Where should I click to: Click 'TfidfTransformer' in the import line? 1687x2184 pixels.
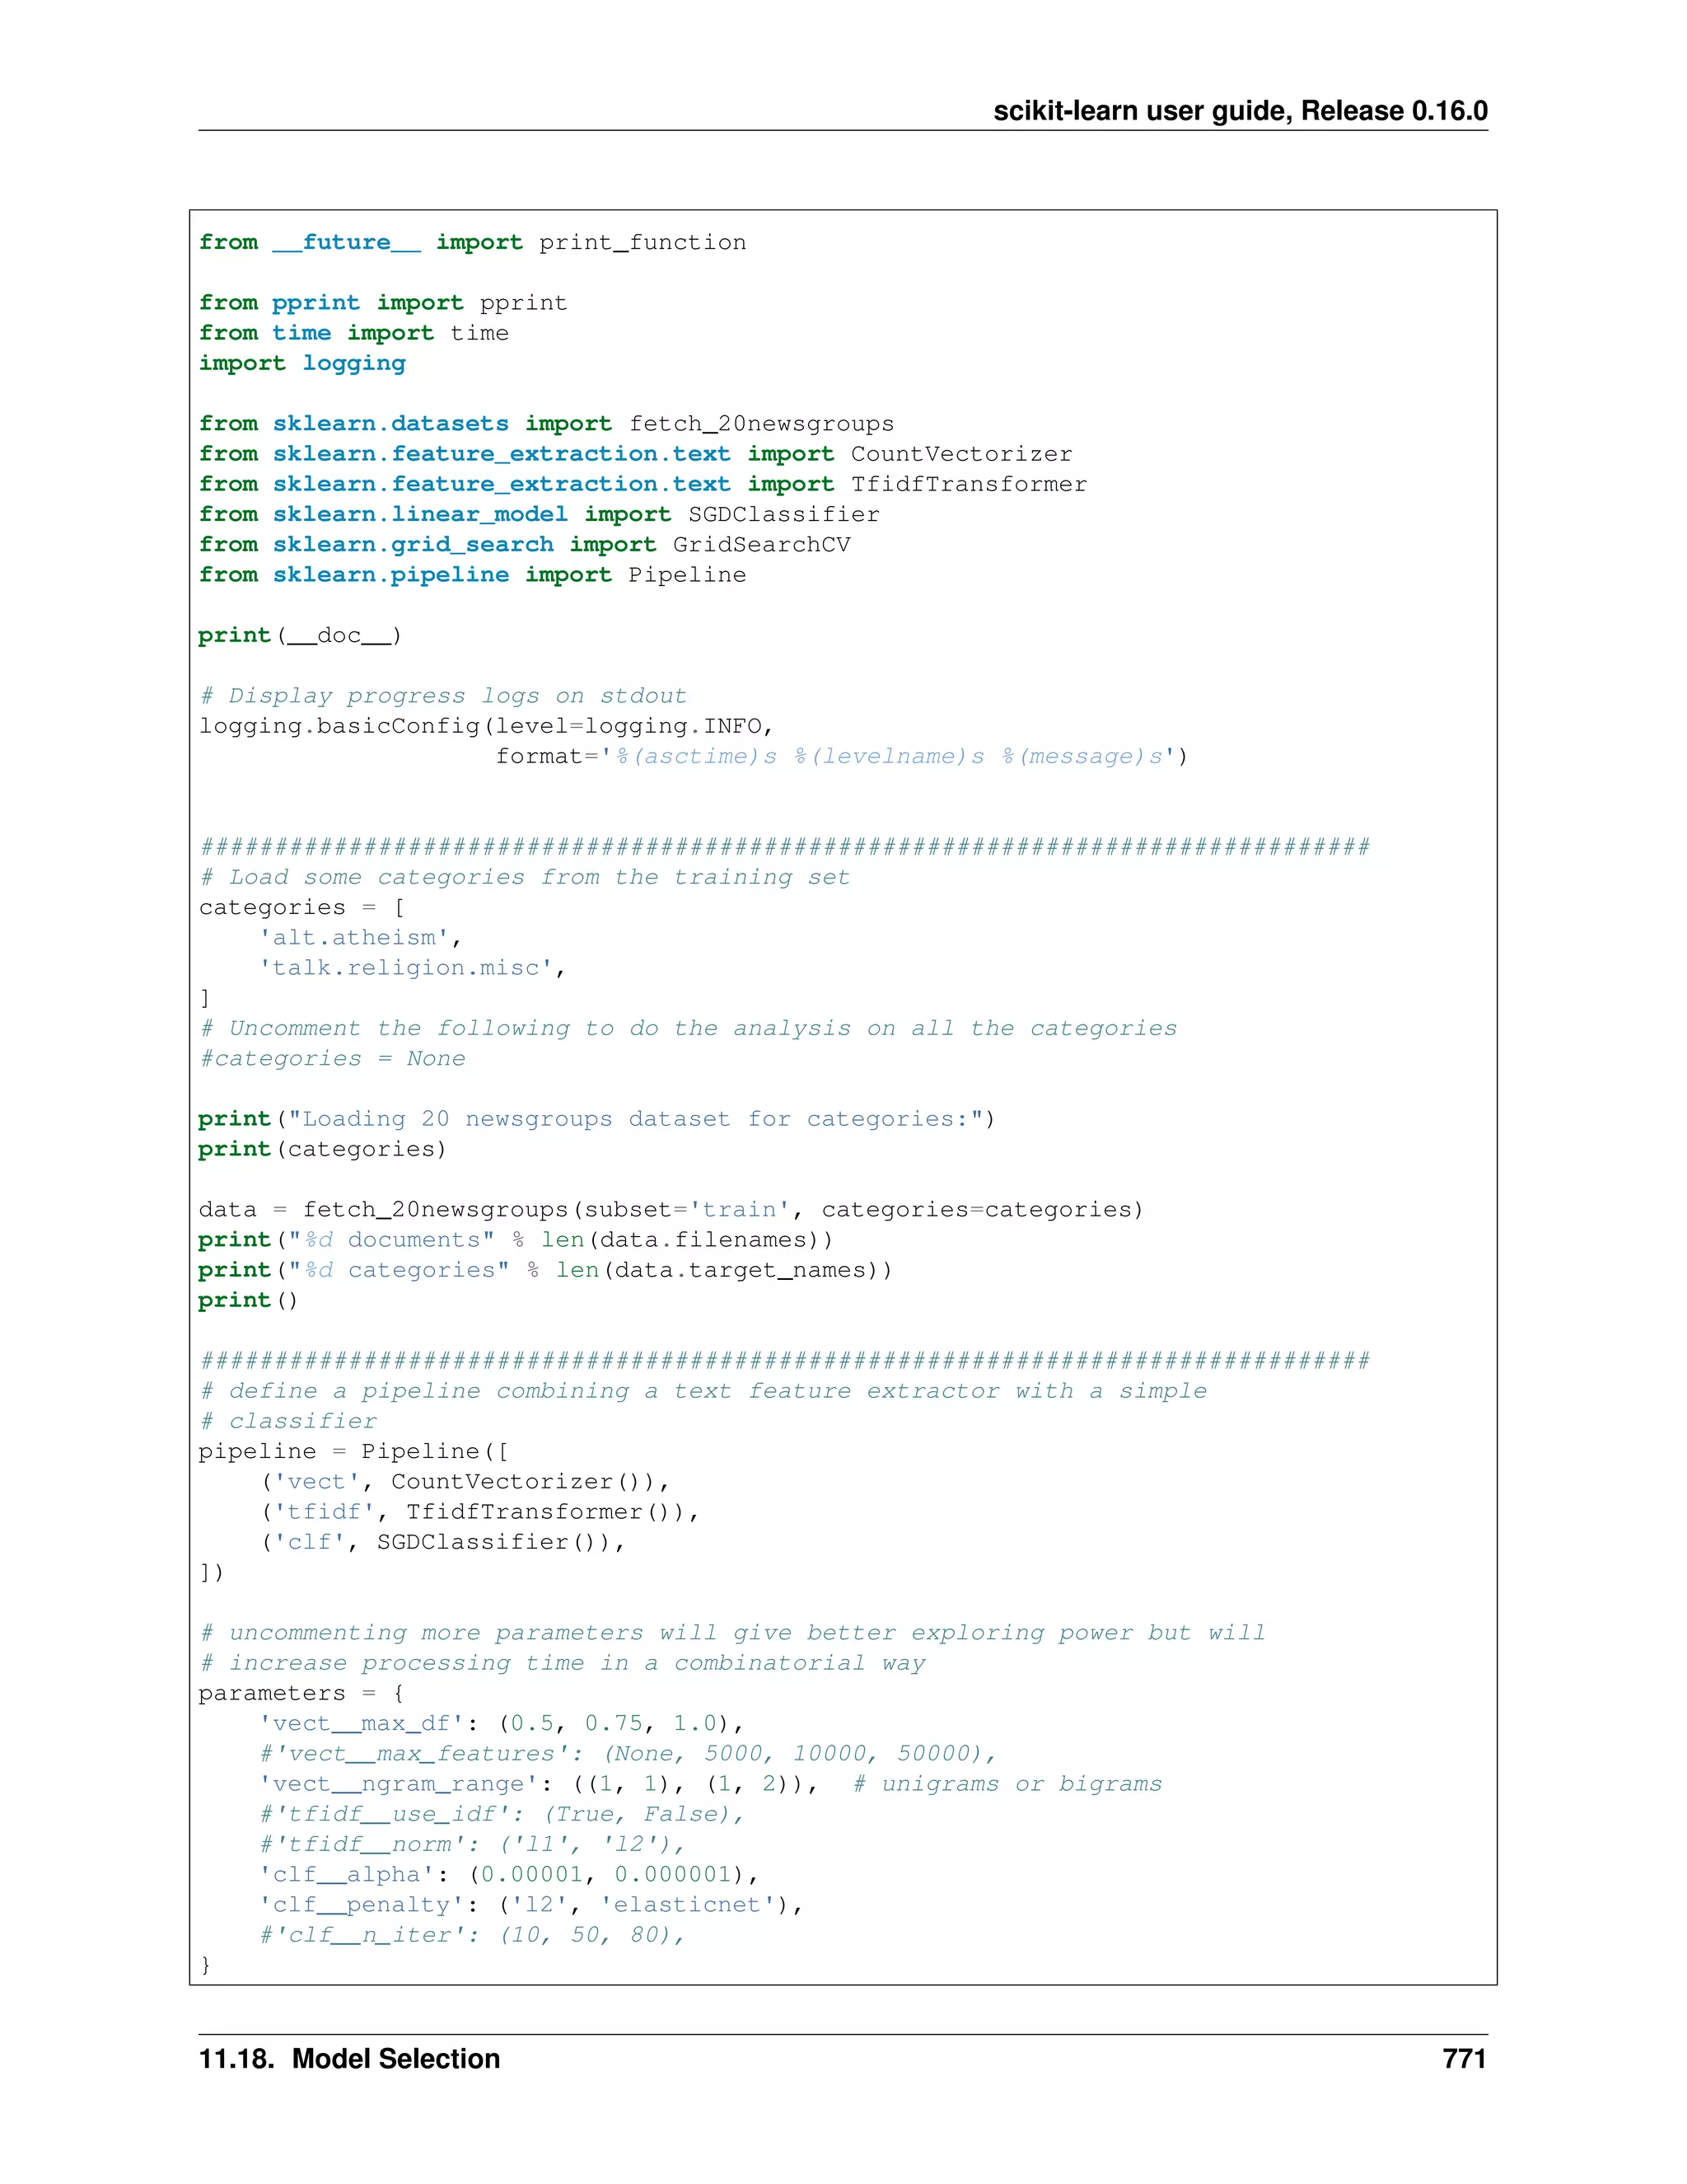pos(970,484)
